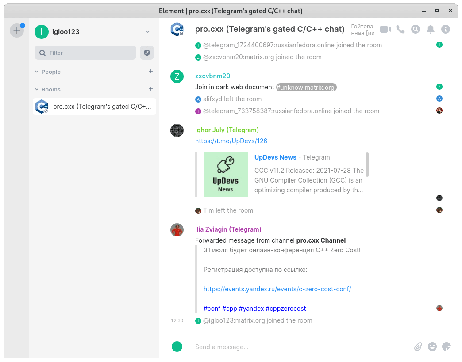Viewport: 462px width, 362px height.
Task: Open zxcvbnm20's green avatar
Action: click(177, 76)
